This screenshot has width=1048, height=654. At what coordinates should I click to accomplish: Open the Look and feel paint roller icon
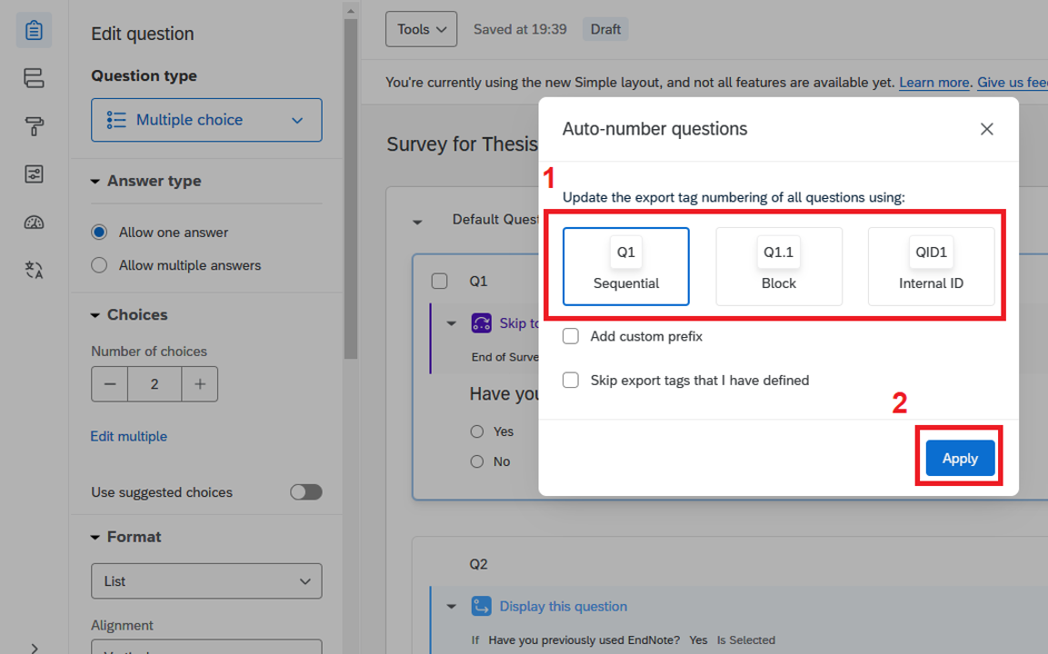click(34, 126)
